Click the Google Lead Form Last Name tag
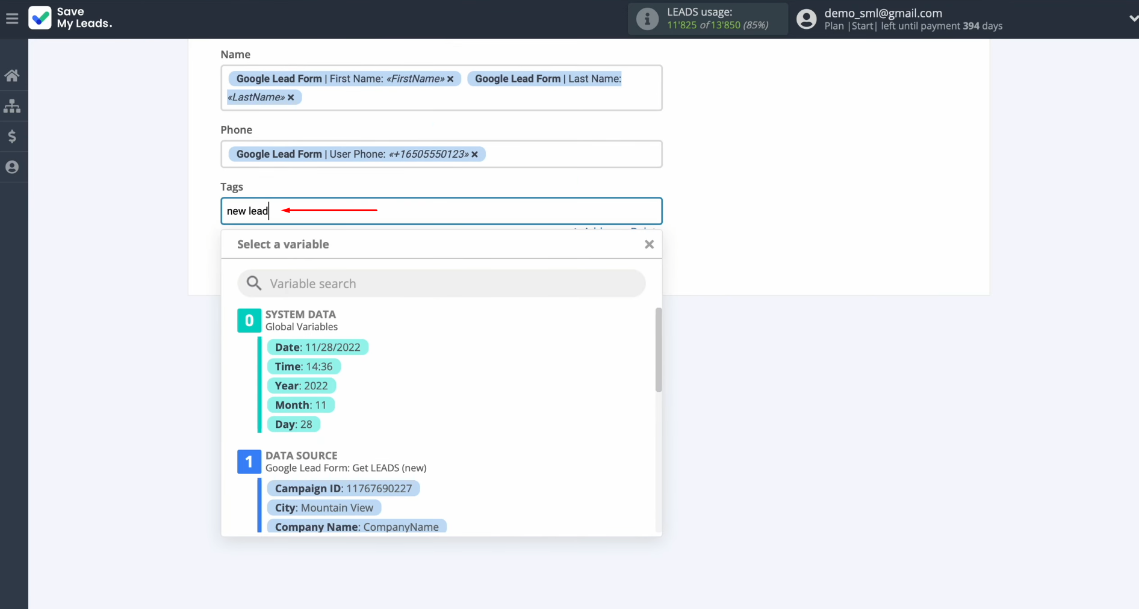1139x609 pixels. tap(545, 79)
